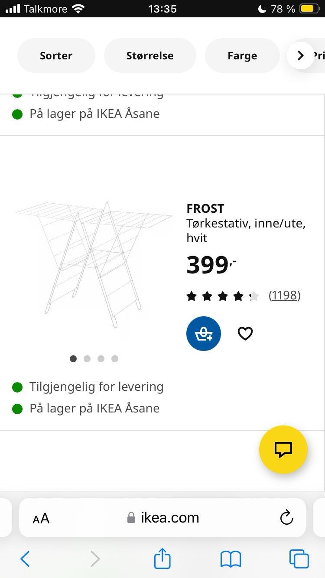The width and height of the screenshot is (325, 578).
Task: View the 1198 reviews link
Action: (284, 295)
